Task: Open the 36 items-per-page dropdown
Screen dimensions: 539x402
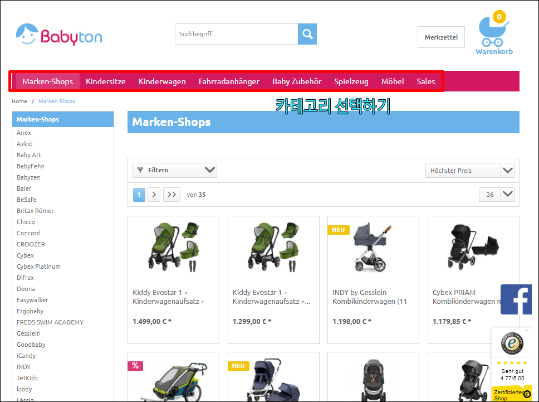Action: pyautogui.click(x=496, y=195)
